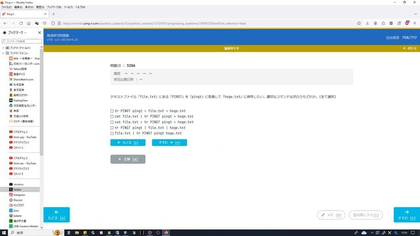Screen dimensions: 420x236
Task: Expand hidden system tray icons chevron
Action: coord(372,233)
